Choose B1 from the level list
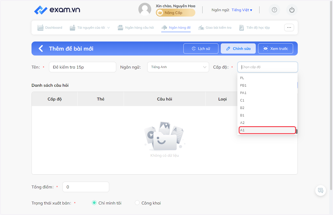Image resolution: width=333 pixels, height=215 pixels. (x=267, y=115)
